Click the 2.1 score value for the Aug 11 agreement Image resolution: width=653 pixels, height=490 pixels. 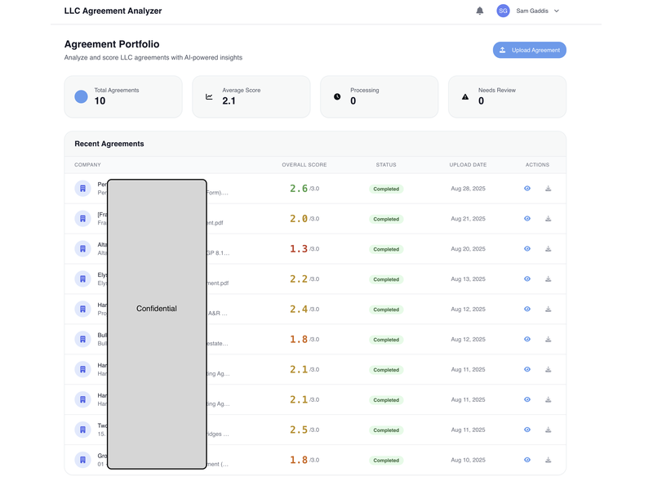300,369
